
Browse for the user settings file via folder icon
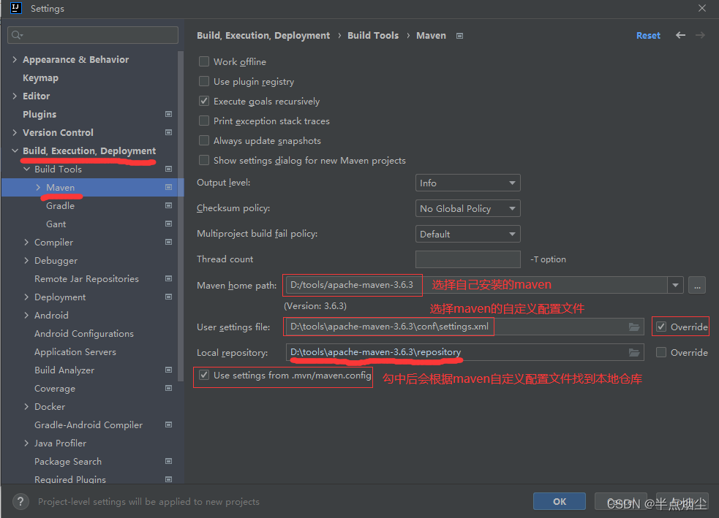[634, 327]
